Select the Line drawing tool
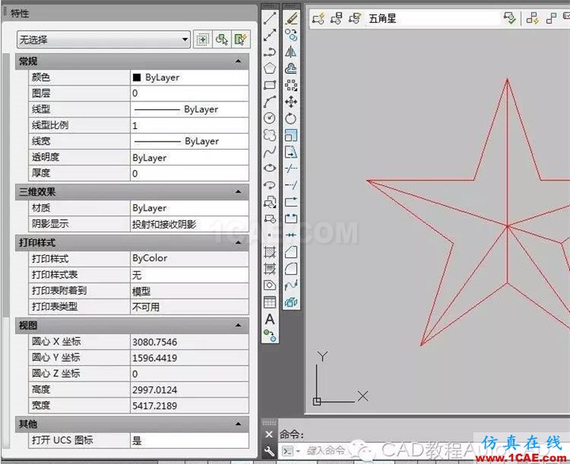 coord(270,18)
